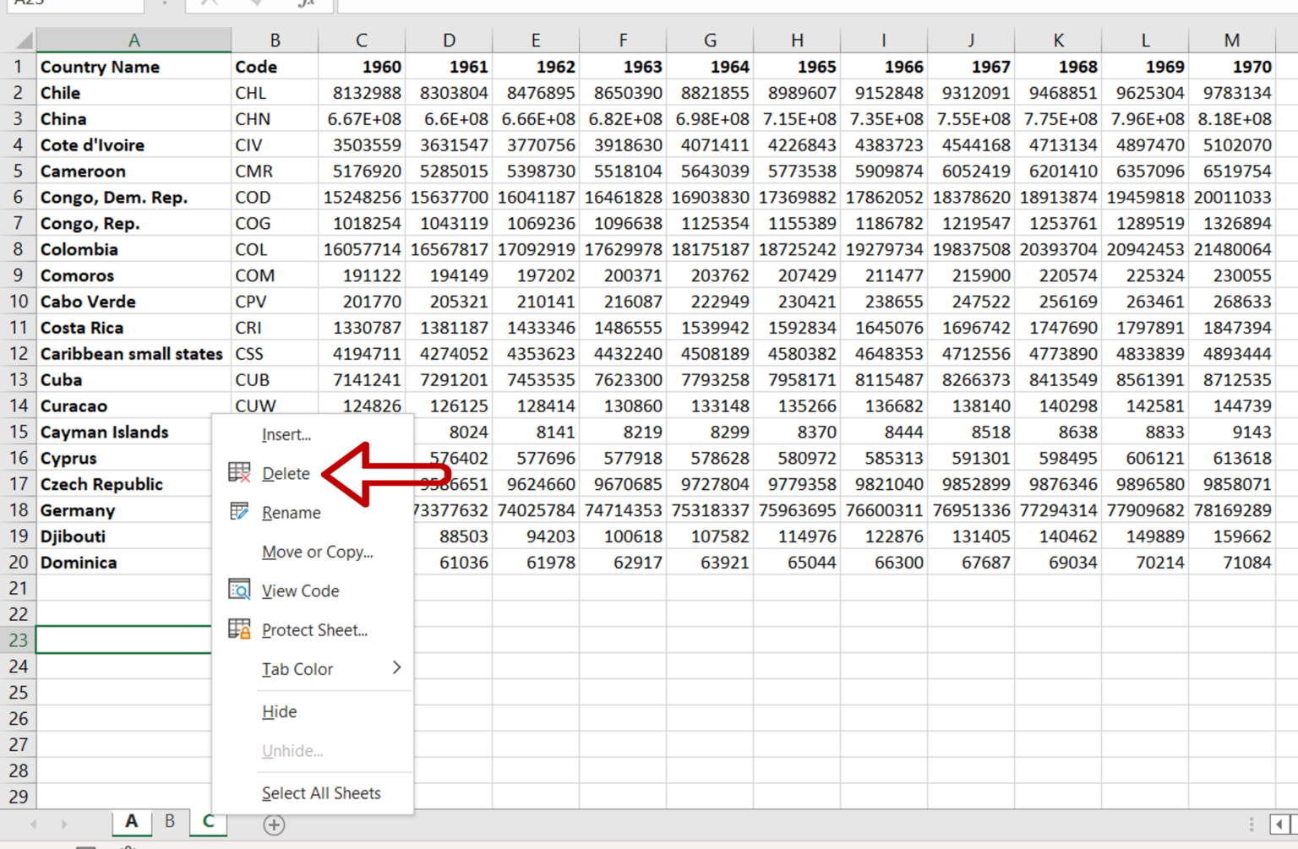Expand the Tab Color submenu
This screenshot has width=1298, height=849.
pos(395,668)
